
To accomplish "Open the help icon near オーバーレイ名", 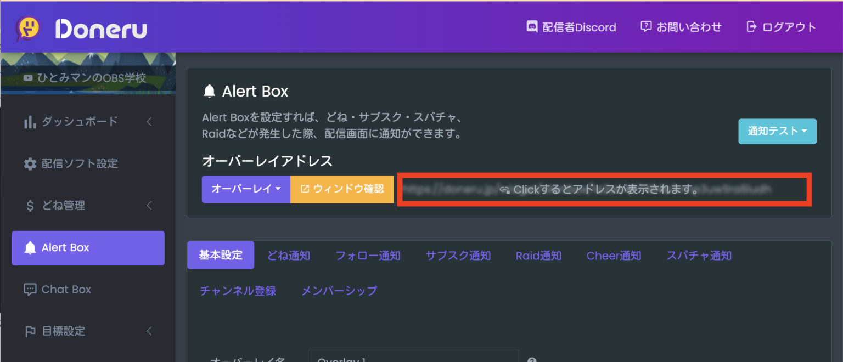I will pos(531,359).
